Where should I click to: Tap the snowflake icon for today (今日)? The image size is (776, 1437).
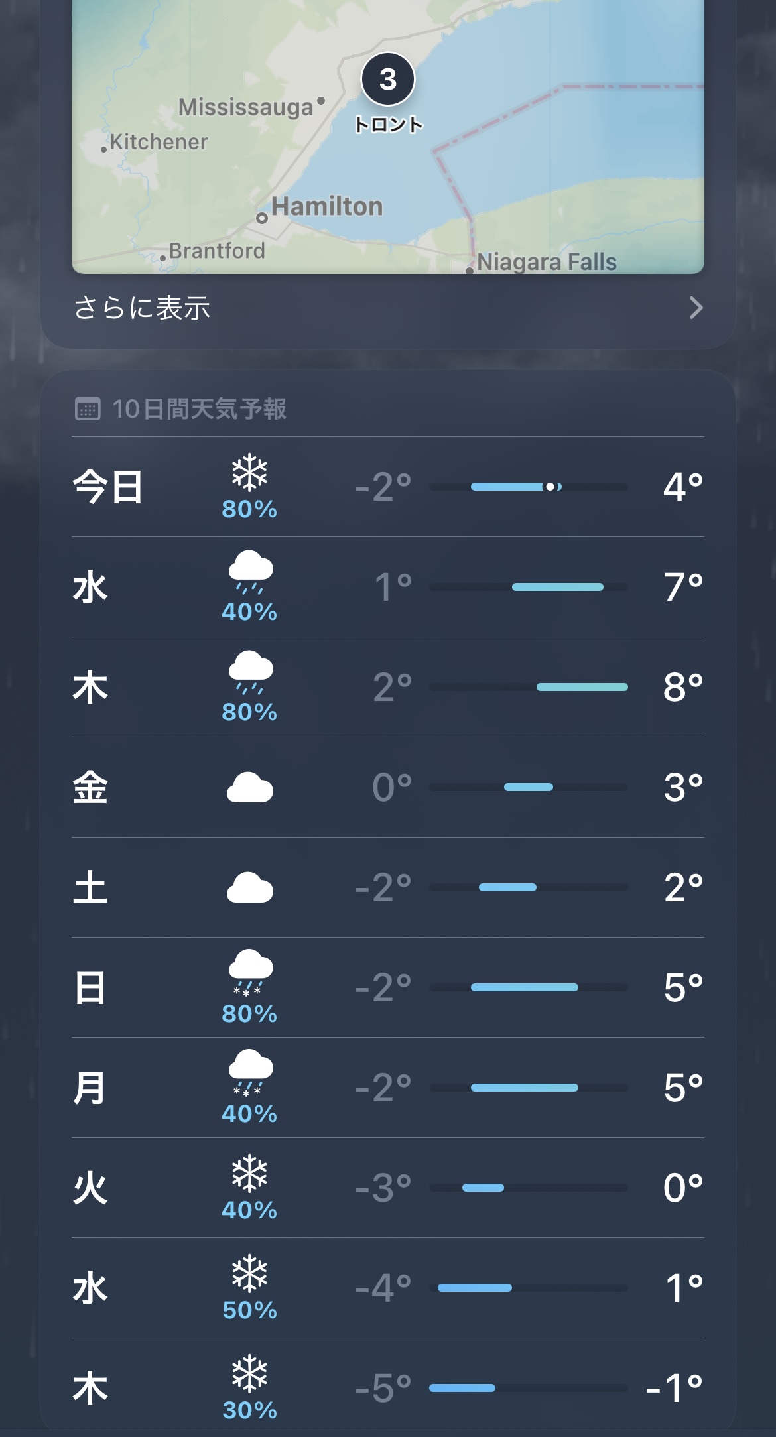coord(249,473)
